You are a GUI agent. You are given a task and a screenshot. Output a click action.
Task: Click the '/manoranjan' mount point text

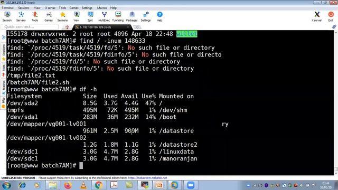[178, 158]
